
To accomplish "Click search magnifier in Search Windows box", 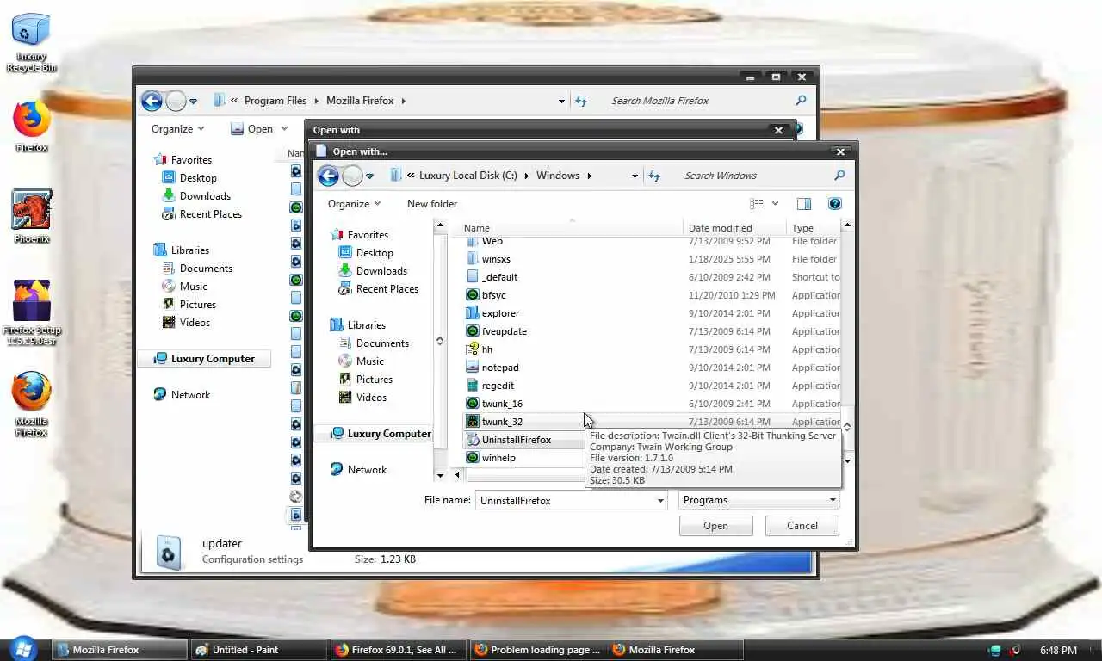I will click(839, 176).
